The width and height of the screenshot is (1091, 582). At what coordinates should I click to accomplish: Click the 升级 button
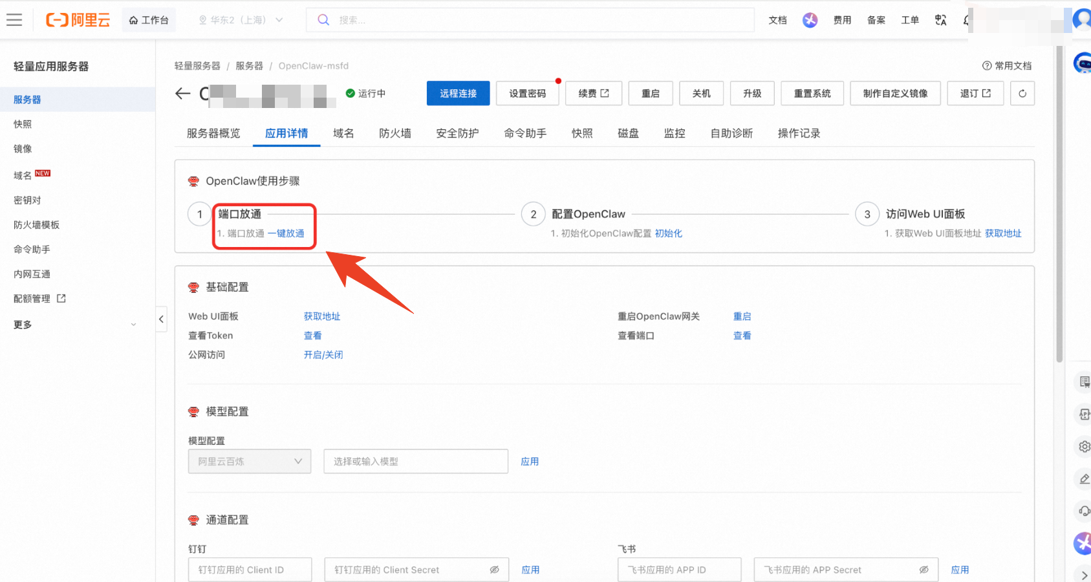coord(752,93)
